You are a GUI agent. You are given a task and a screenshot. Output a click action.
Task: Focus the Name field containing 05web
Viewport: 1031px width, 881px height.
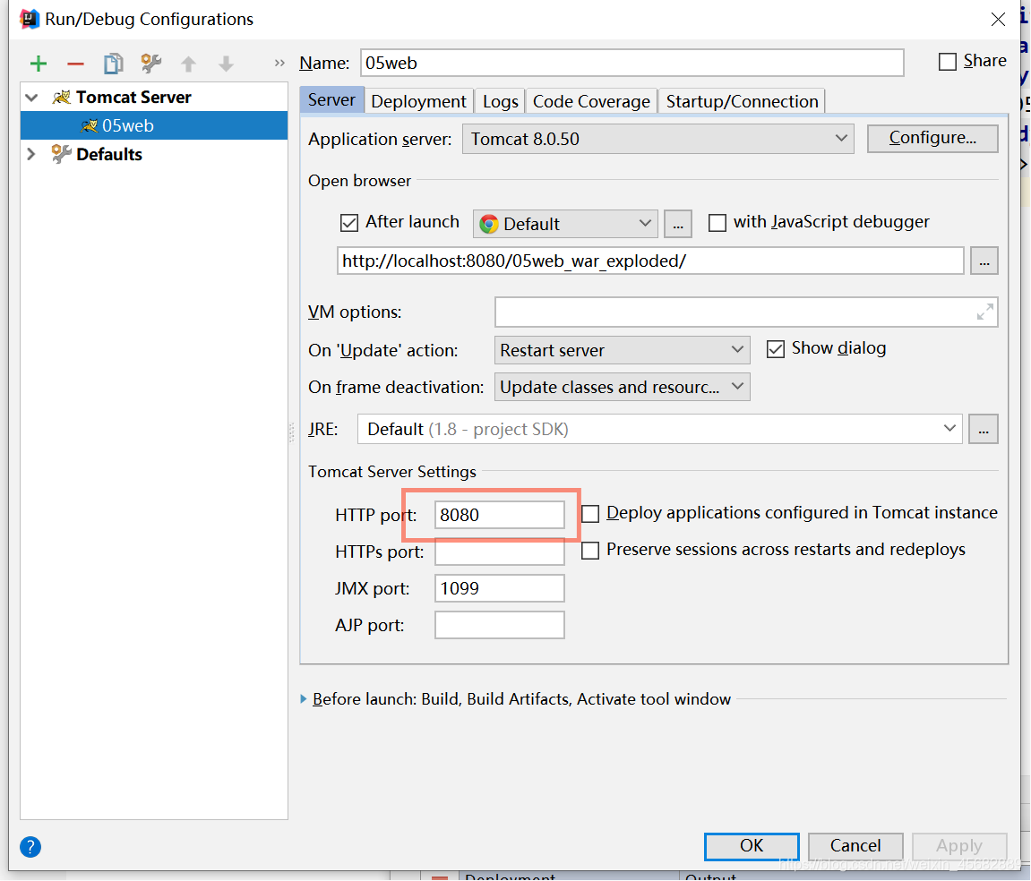pyautogui.click(x=631, y=63)
